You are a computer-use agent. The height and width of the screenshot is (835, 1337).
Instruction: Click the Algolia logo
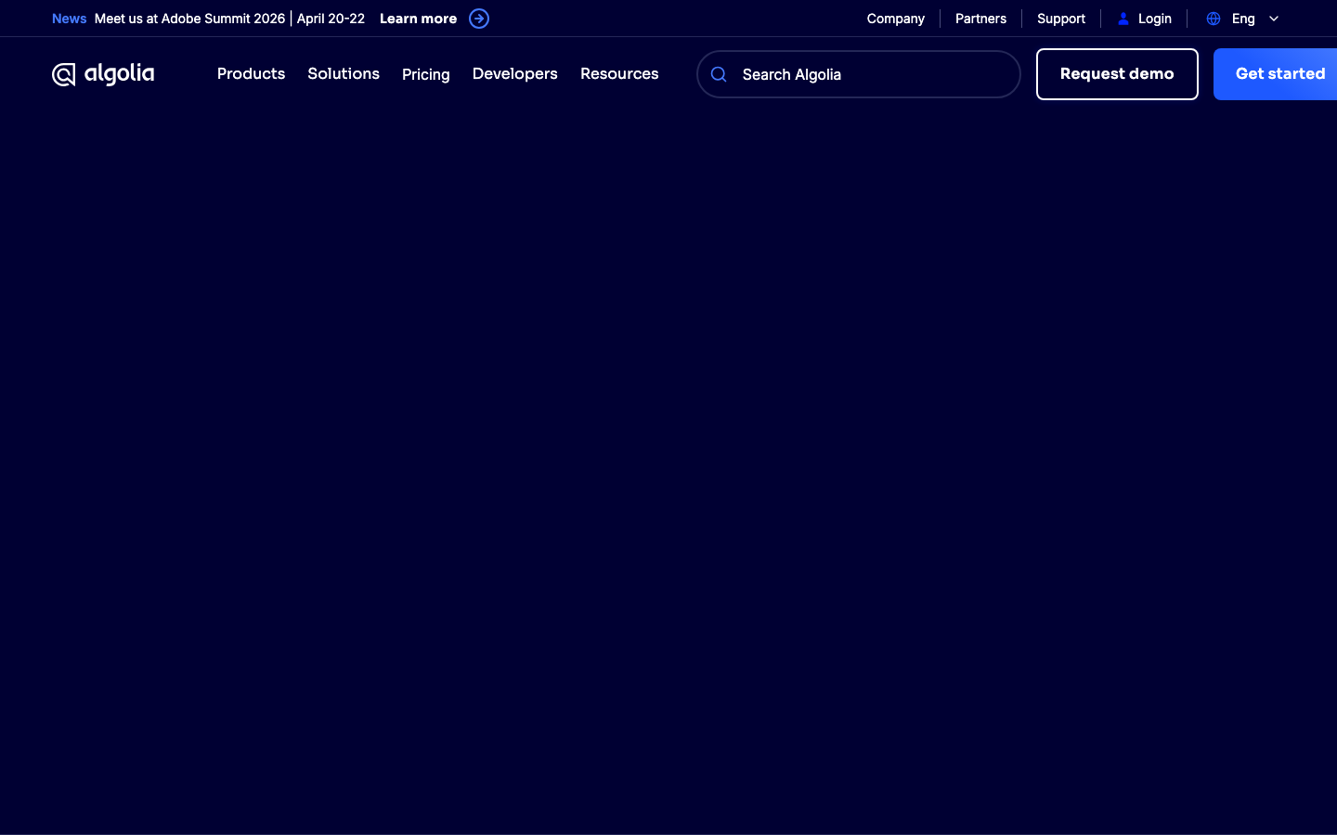pos(103,74)
